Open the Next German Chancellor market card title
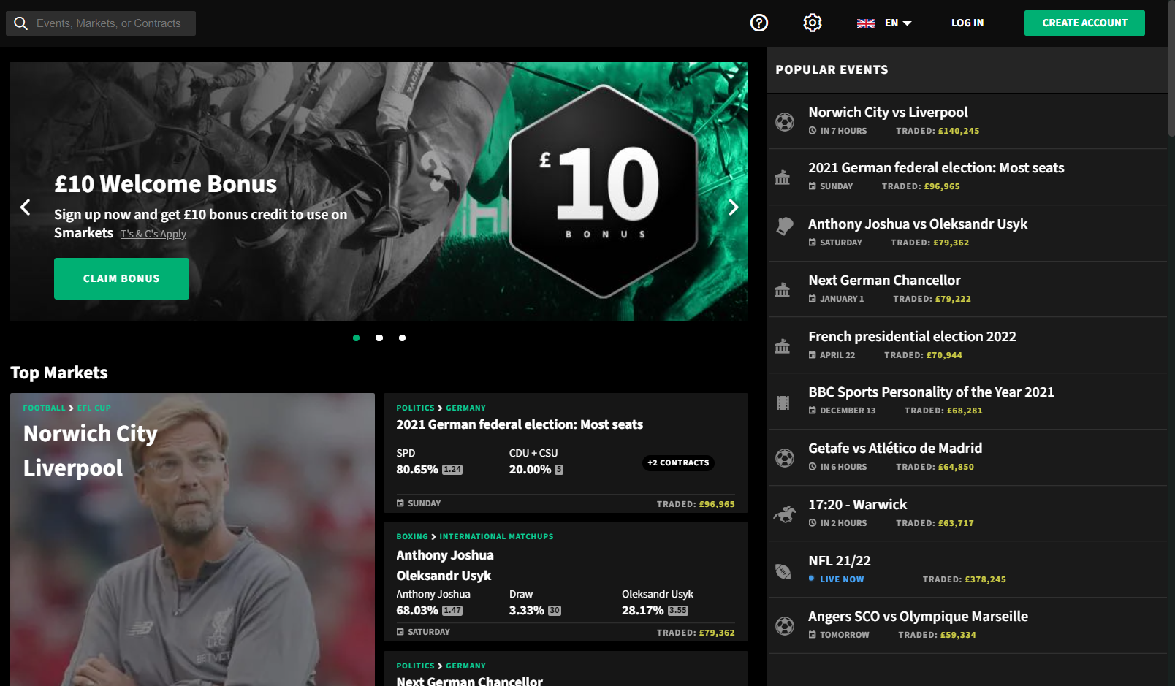This screenshot has width=1175, height=686. click(x=469, y=681)
